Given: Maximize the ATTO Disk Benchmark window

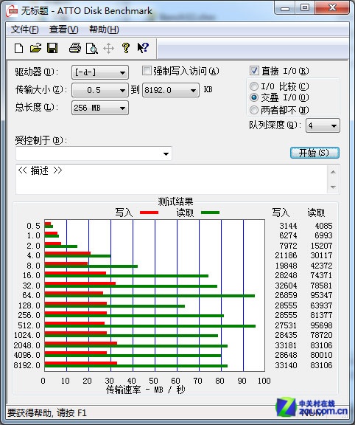Looking at the screenshot, I should (305, 8).
